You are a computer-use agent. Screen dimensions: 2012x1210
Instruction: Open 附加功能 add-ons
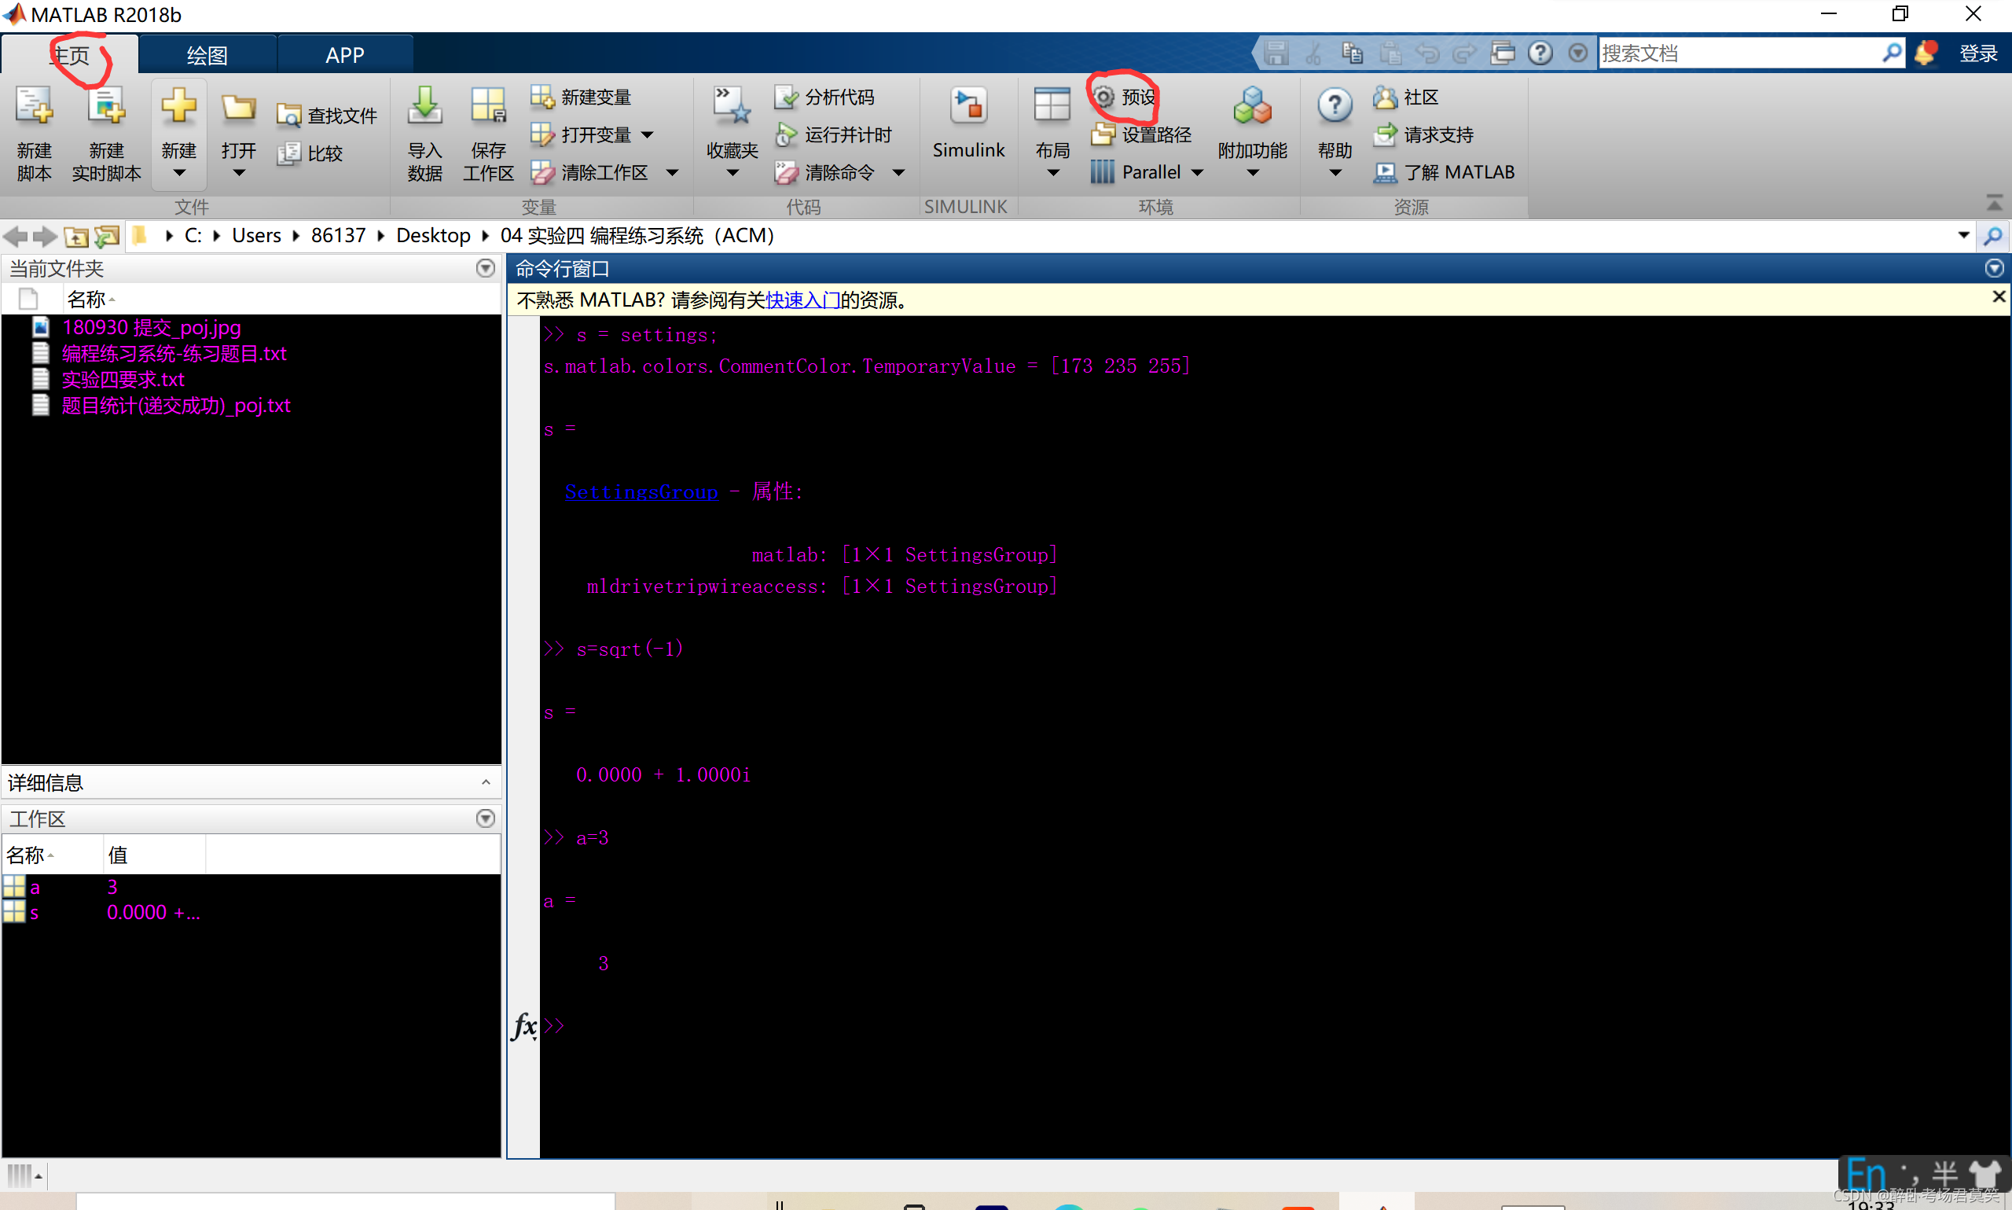1253,134
